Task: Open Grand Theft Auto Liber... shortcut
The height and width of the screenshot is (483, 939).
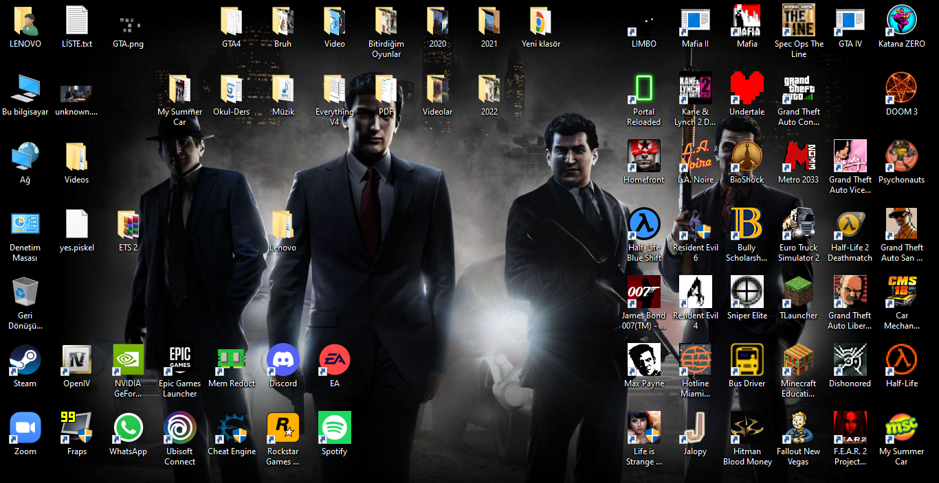Action: click(850, 292)
